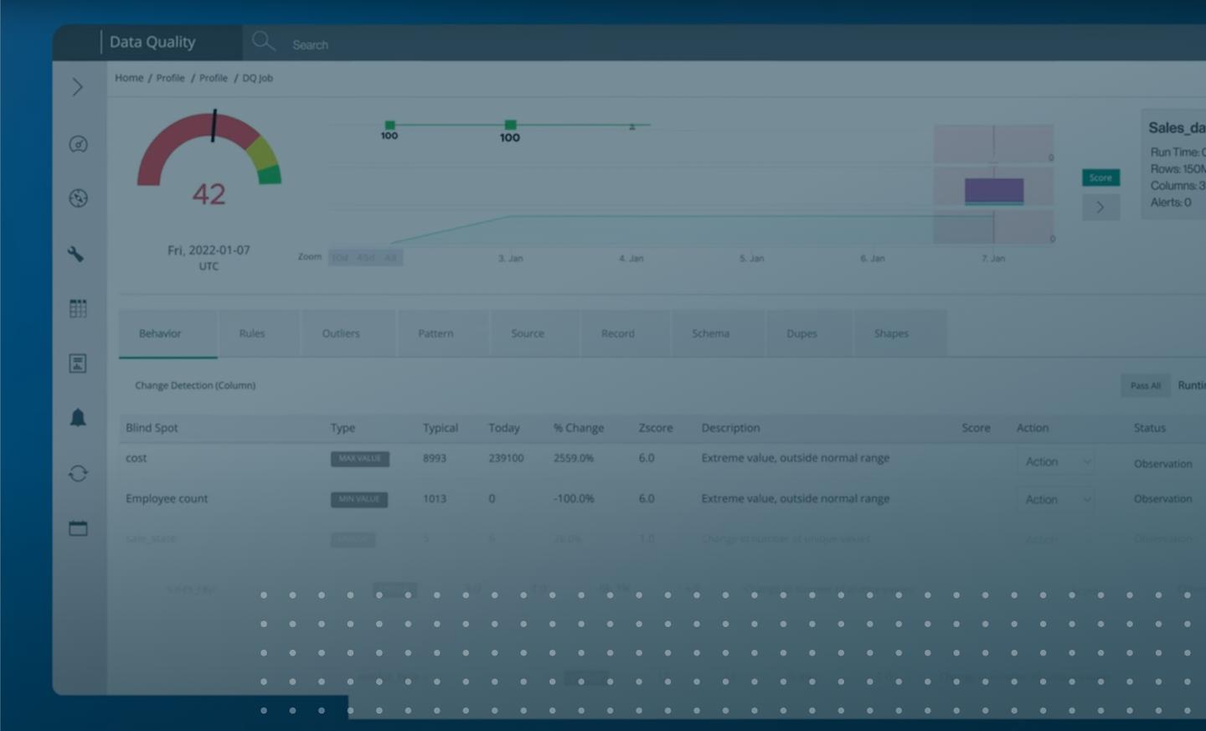The image size is (1206, 731).
Task: Click the Pass All button
Action: pyautogui.click(x=1145, y=385)
